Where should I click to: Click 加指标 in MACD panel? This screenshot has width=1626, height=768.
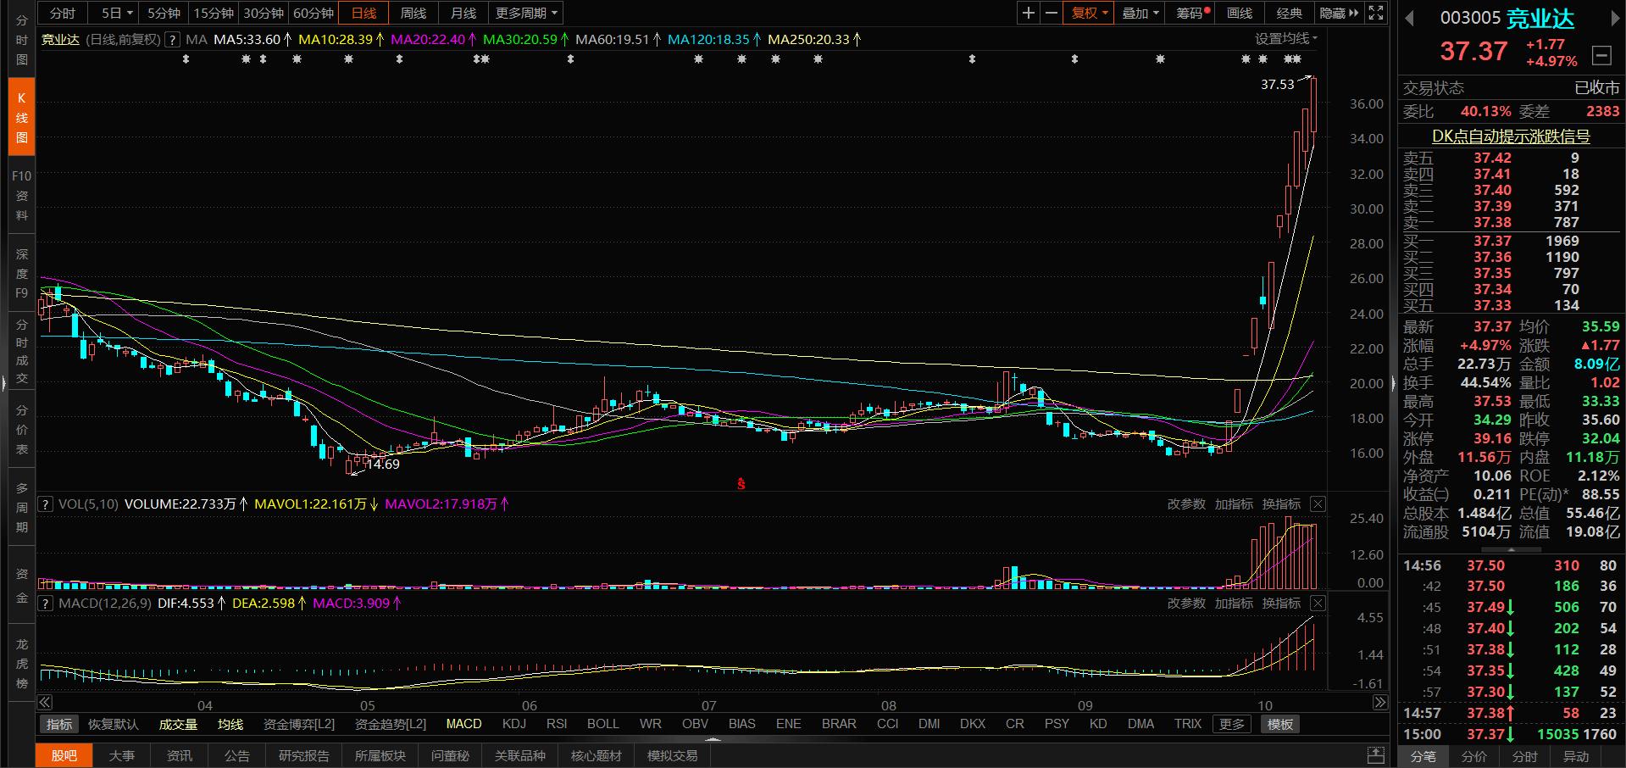[x=1234, y=603]
